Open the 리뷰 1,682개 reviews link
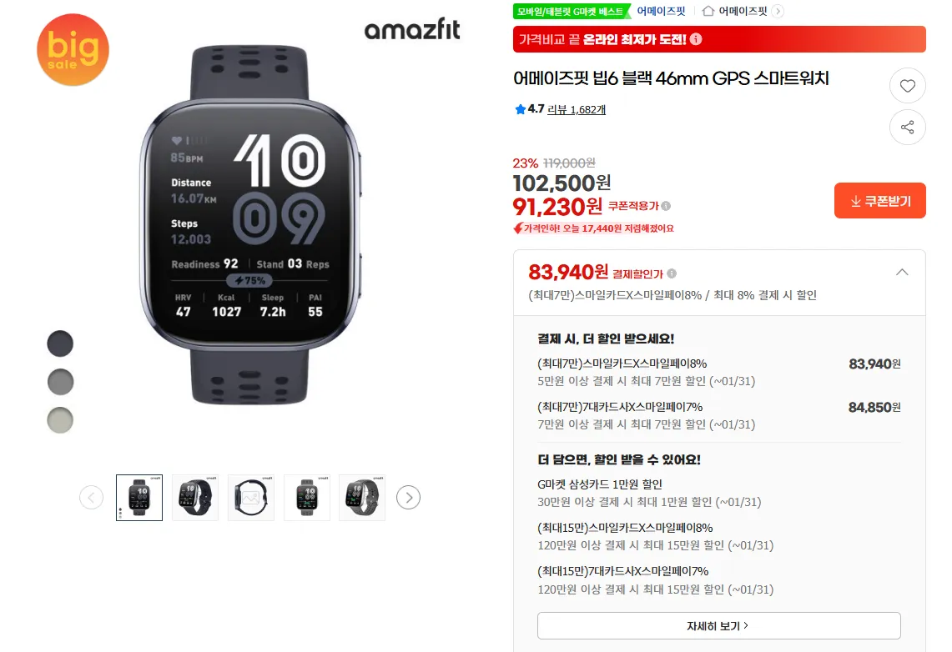The height and width of the screenshot is (652, 952). pyautogui.click(x=577, y=110)
